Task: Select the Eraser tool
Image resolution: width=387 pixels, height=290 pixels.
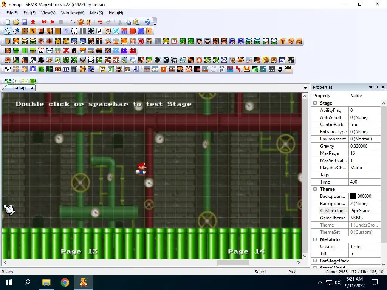Action: coord(16,31)
